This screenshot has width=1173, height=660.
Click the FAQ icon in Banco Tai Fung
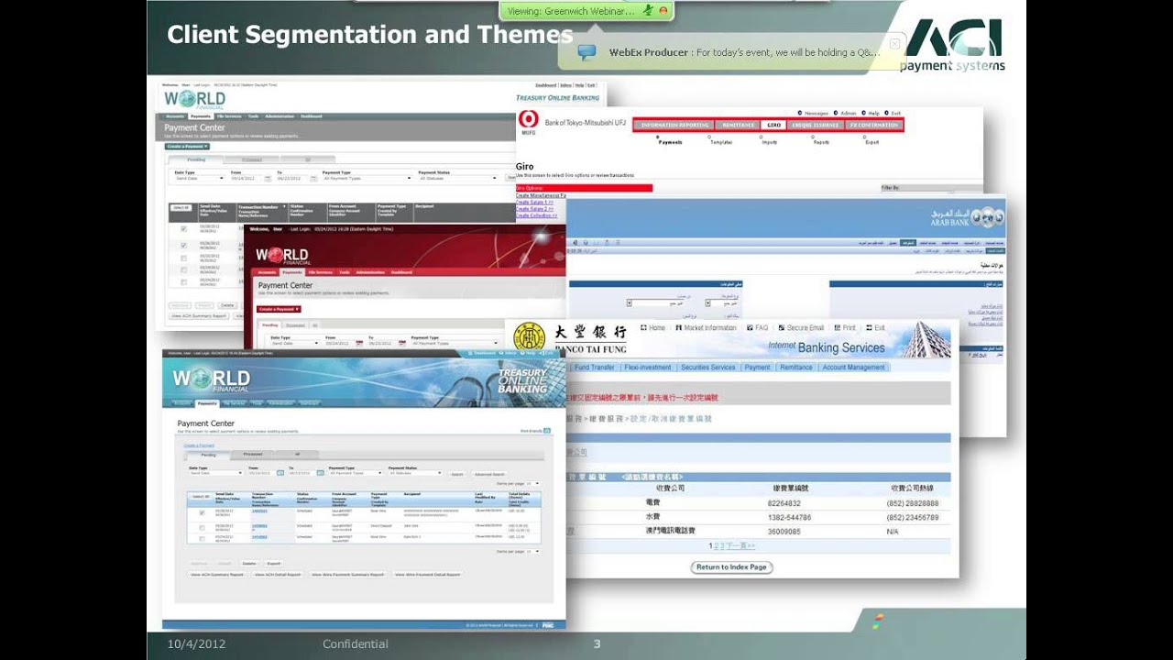(x=750, y=327)
